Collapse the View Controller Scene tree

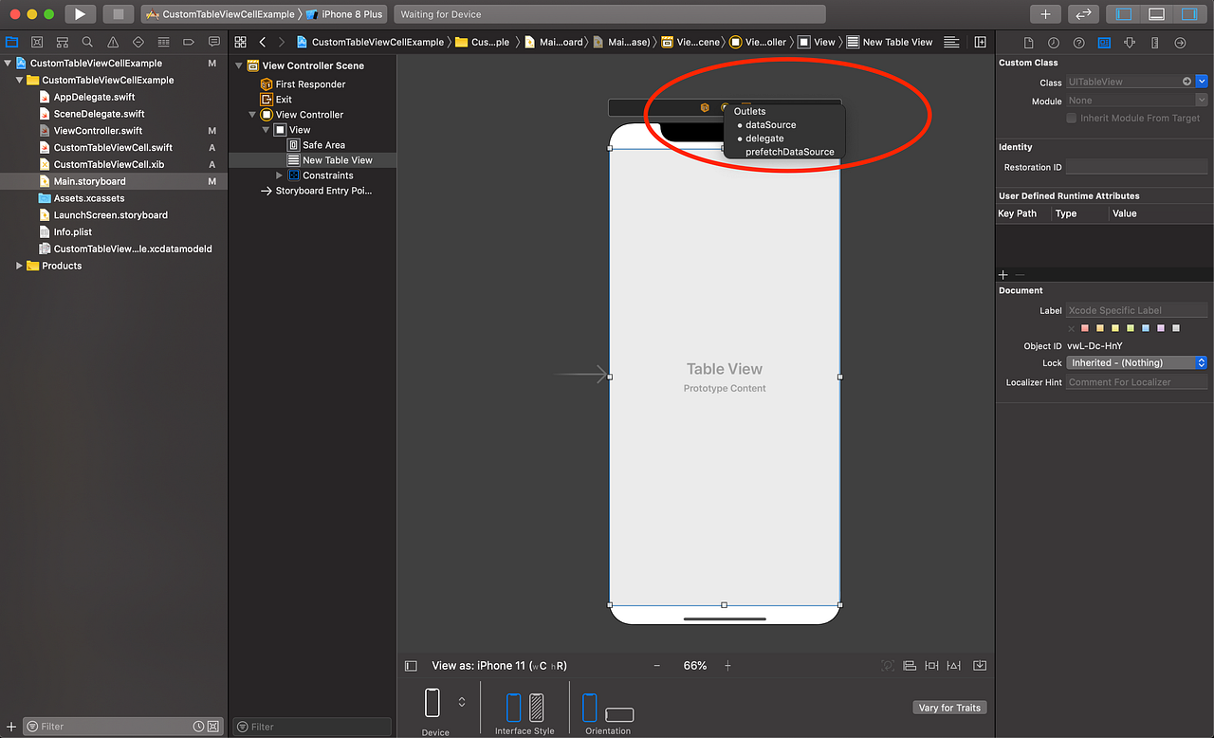238,65
